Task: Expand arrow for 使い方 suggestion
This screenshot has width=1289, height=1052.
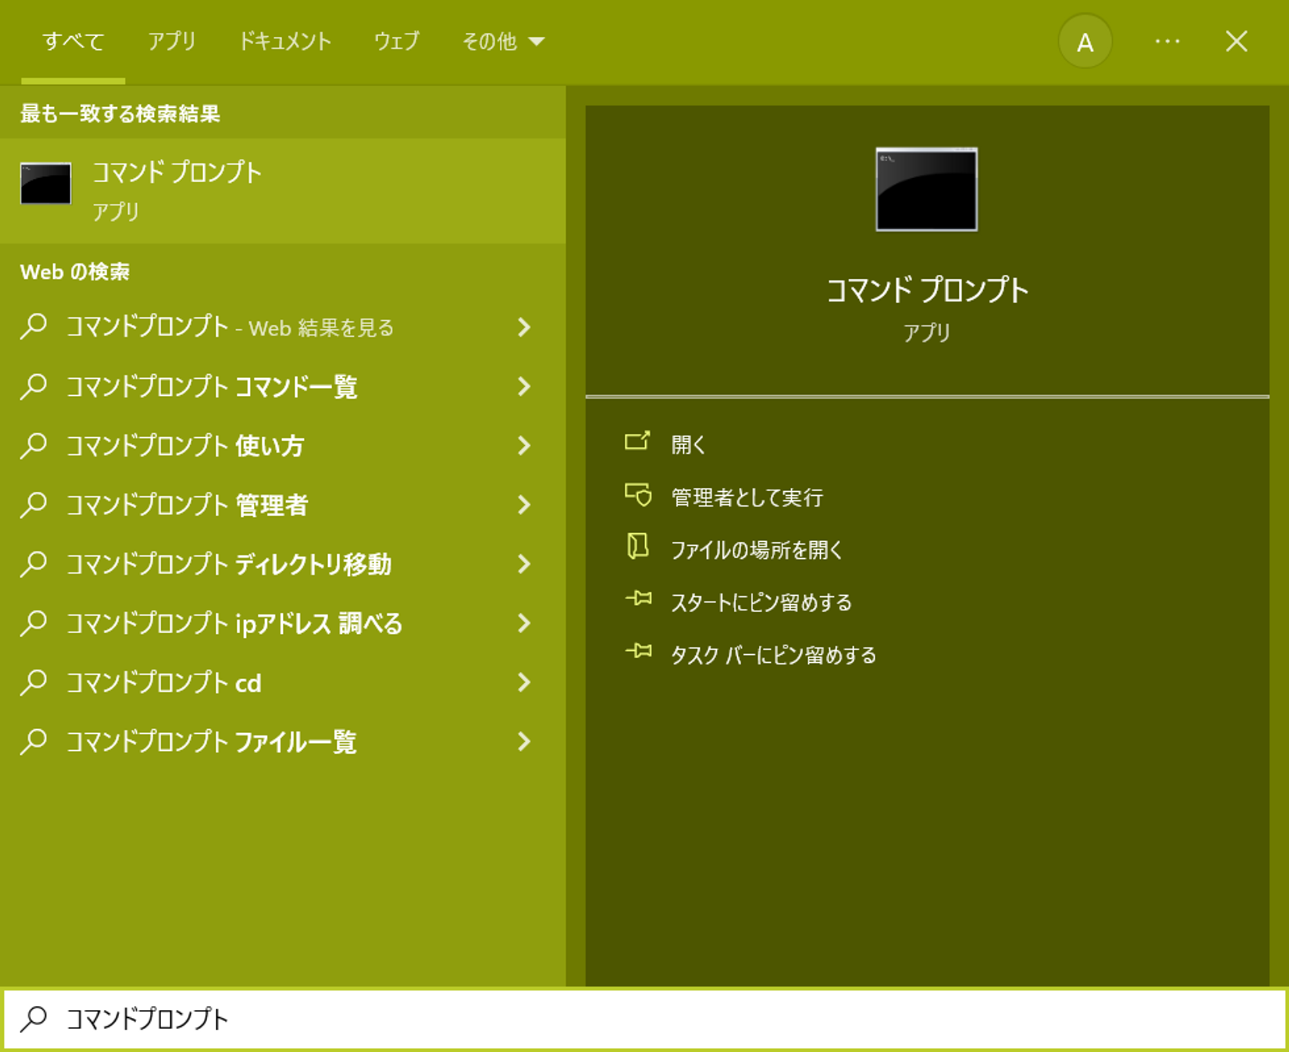Action: coord(524,445)
